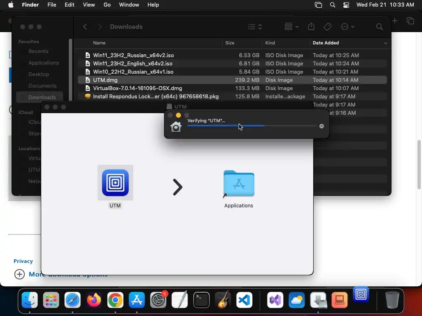Sort by the Name column header

[x=99, y=43]
